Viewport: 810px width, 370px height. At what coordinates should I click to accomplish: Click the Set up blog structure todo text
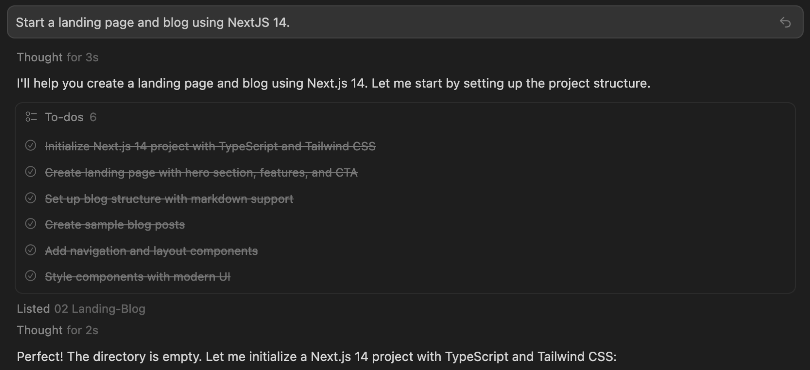(169, 198)
